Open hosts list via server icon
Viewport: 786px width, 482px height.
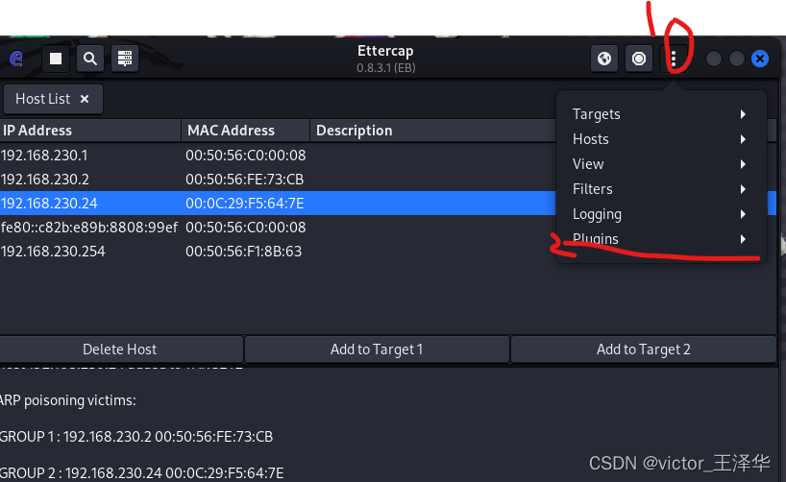[x=124, y=59]
